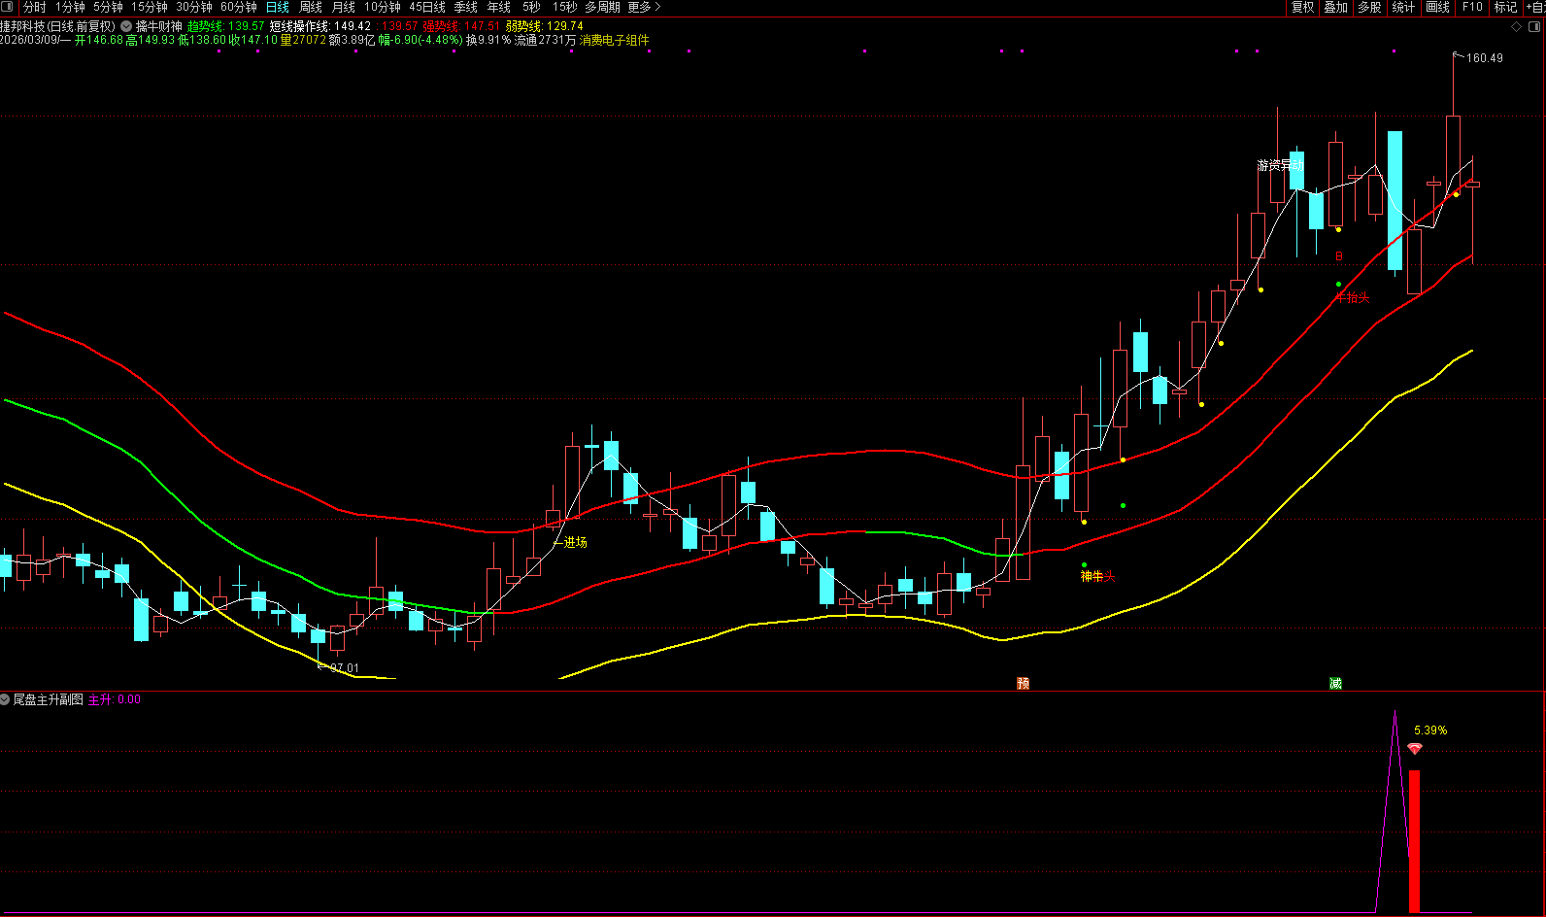Click the panel layout icon at top-left
The height and width of the screenshot is (917, 1546).
(9, 7)
